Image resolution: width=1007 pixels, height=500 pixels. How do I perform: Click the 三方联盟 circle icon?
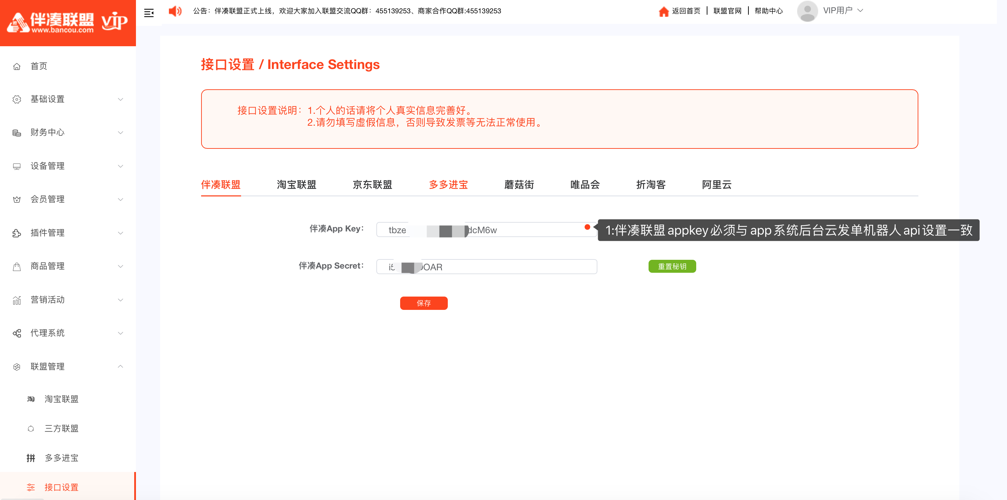pyautogui.click(x=31, y=429)
